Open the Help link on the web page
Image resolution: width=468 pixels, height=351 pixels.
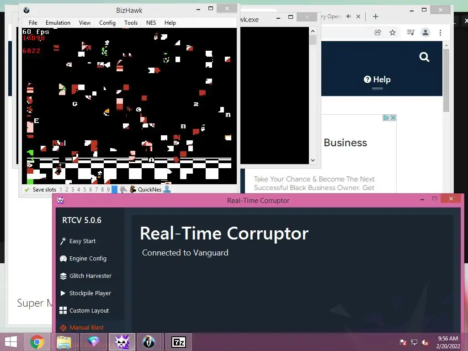[x=377, y=80]
